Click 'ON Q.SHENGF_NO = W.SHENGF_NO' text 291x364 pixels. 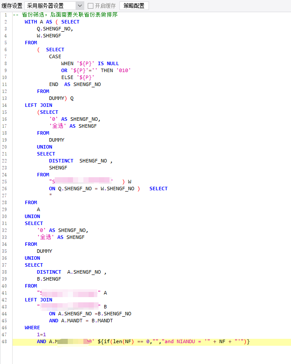pyautogui.click(x=92, y=189)
